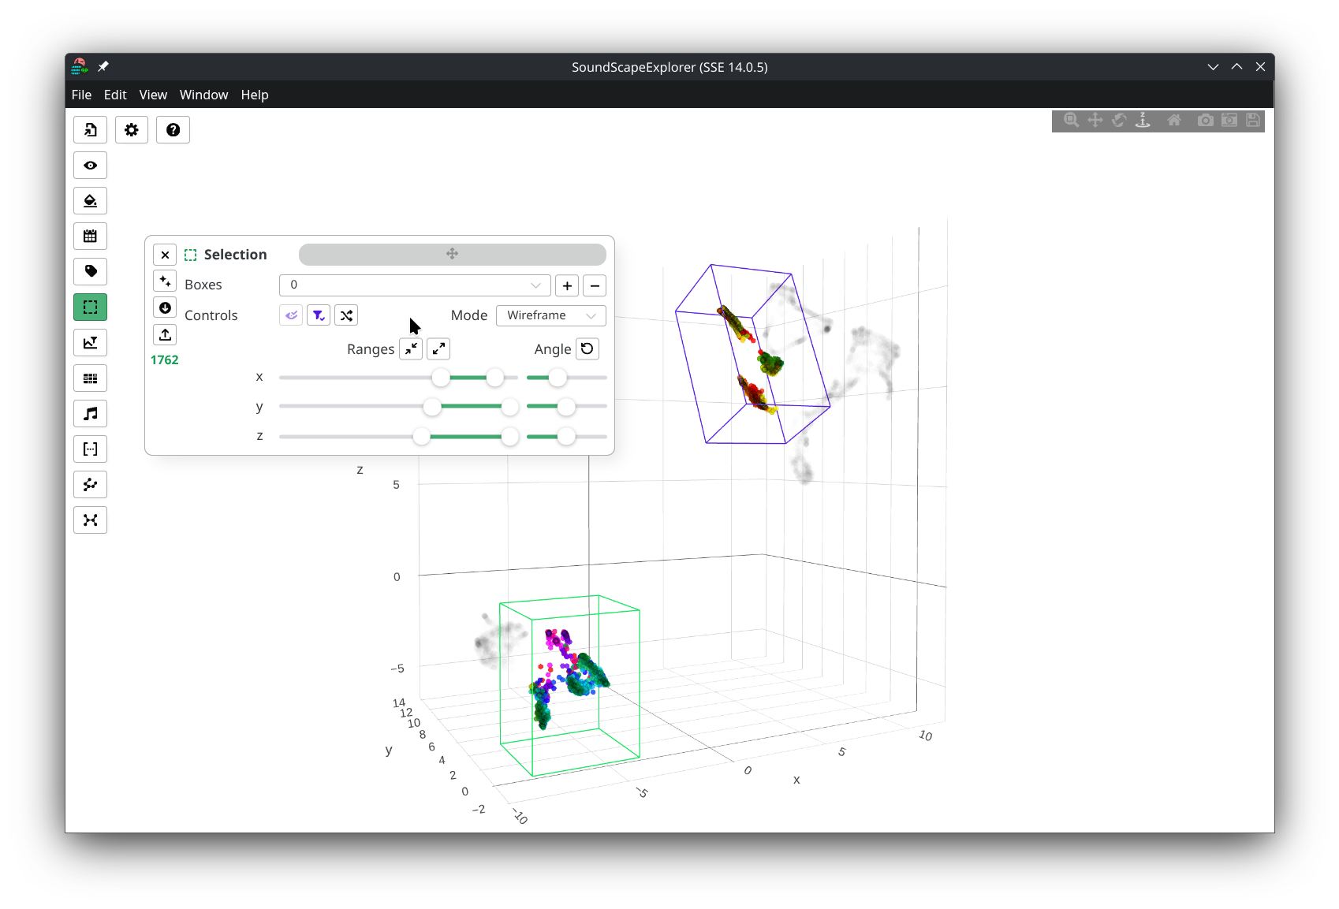Click the camera snapshot icon in plot toolbar
1339x909 pixels.
click(x=1205, y=121)
